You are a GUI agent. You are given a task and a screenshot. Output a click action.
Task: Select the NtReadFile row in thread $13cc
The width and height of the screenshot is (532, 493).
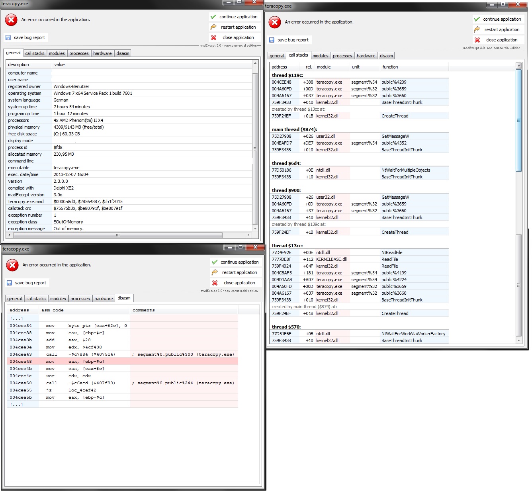359,252
